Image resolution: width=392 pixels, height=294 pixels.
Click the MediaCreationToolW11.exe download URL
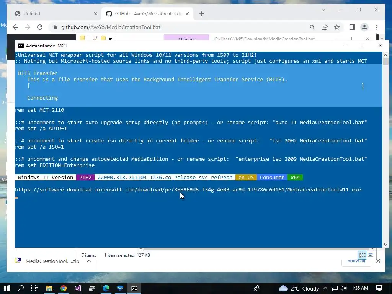(188, 190)
